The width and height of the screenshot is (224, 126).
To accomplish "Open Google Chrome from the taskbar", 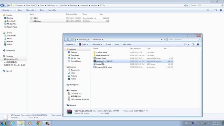I will tap(38, 123).
